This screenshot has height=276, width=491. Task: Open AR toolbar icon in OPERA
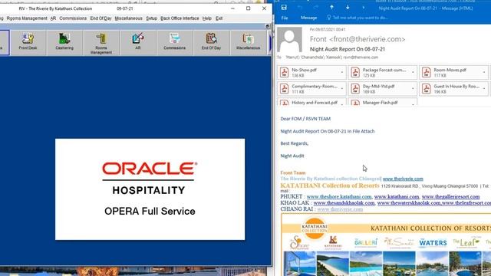[x=138, y=42]
